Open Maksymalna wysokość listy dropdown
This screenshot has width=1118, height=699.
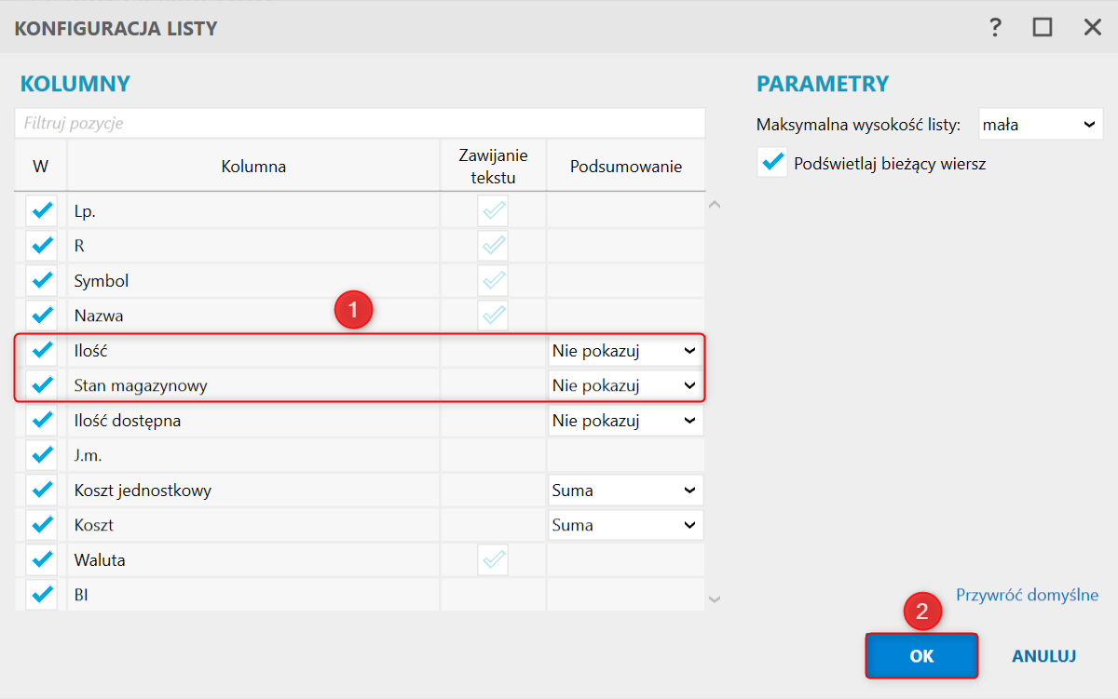point(1040,124)
